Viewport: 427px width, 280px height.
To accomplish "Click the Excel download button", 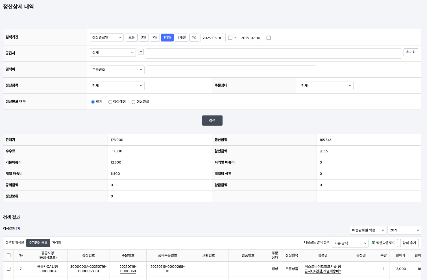I will 384,243.
